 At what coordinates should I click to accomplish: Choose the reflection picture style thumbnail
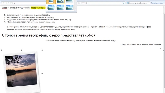coord(70,1)
